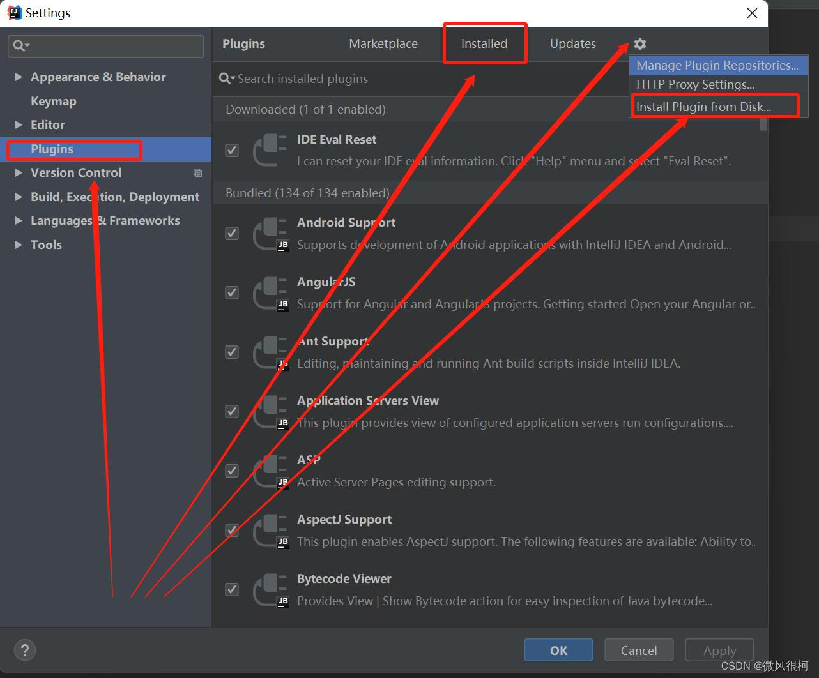Image resolution: width=819 pixels, height=678 pixels.
Task: Disable the ASP plugin checkbox
Action: (x=232, y=471)
